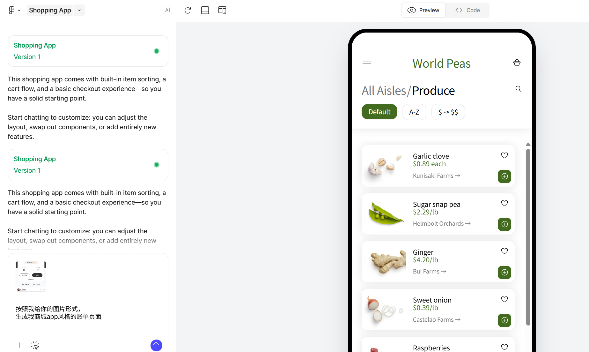Click the device preview layout icon
The height and width of the screenshot is (352, 589).
(222, 10)
